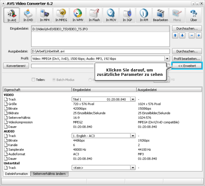
Task: Select the Audioformat property row
Action: click(102, 154)
